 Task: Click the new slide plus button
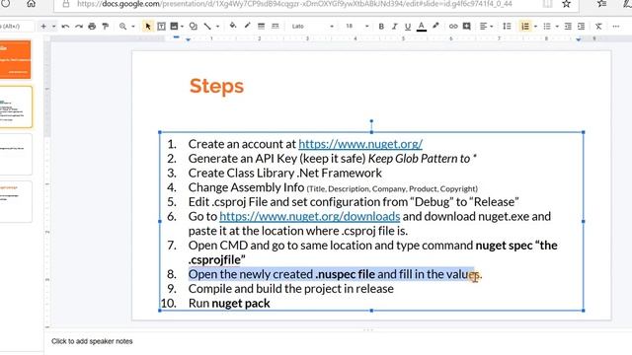[43, 27]
